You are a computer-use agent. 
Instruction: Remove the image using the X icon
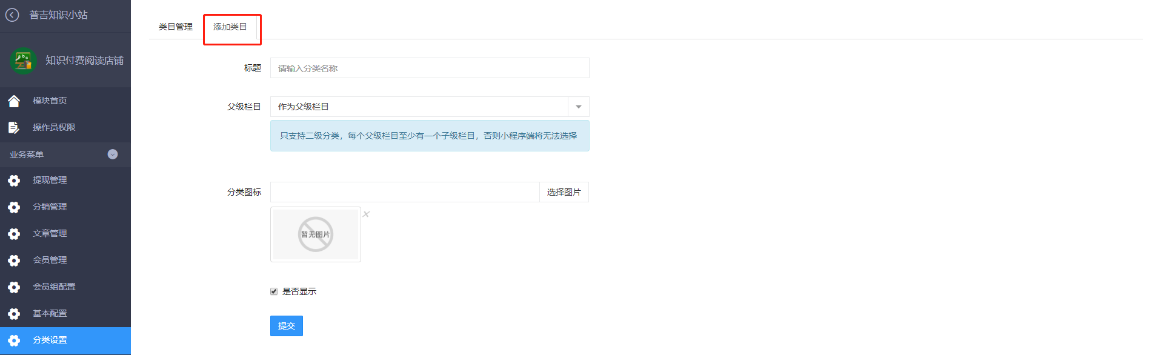[366, 214]
